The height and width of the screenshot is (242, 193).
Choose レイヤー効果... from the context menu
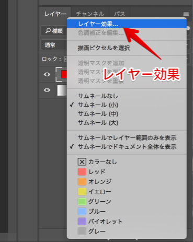pyautogui.click(x=127, y=24)
